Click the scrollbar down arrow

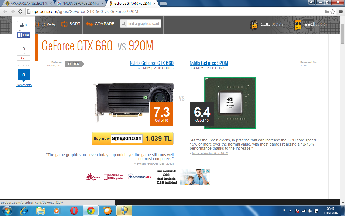[343, 203]
